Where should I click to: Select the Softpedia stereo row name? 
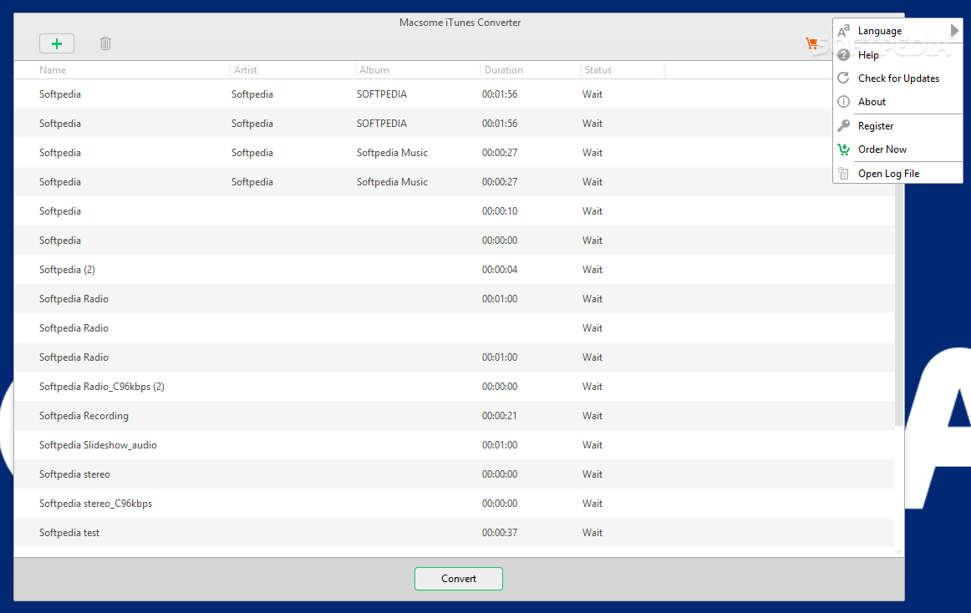click(74, 474)
